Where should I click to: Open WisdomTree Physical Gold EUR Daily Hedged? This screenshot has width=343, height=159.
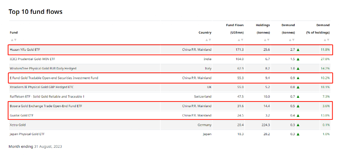[x=43, y=68]
